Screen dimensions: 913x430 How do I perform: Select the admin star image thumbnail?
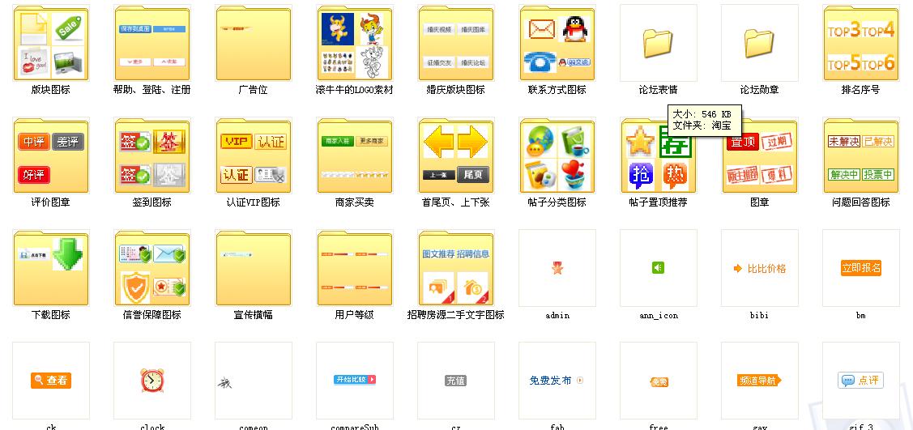pos(557,268)
